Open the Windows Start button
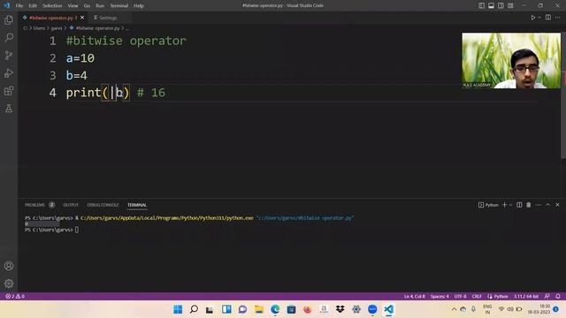The image size is (566, 318). click(178, 309)
